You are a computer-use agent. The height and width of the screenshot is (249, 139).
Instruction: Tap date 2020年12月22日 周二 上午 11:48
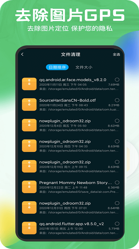[63, 187]
